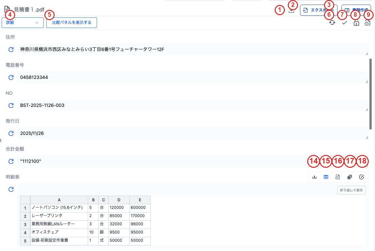
Task: Click the エクスポート button
Action: tap(318, 10)
